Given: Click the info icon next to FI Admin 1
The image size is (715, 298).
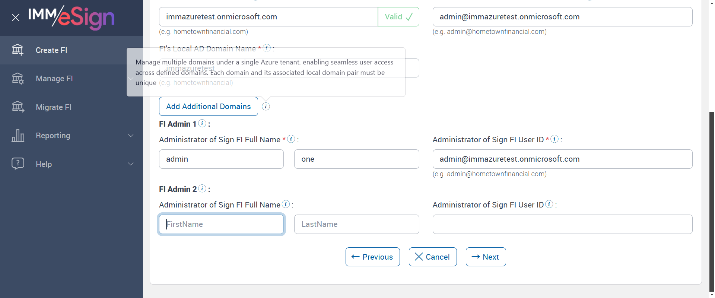Looking at the screenshot, I should click(x=202, y=123).
